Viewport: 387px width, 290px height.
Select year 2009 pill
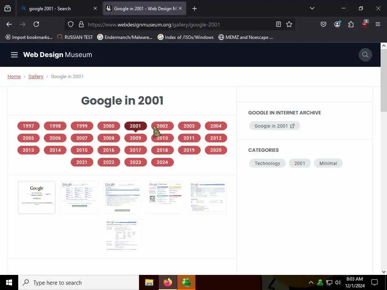(x=136, y=138)
